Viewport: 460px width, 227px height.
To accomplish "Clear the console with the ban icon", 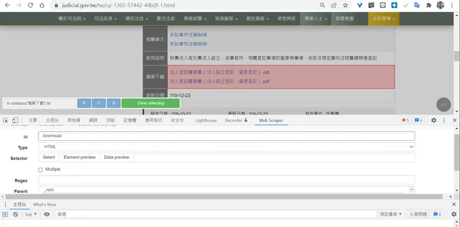I will coord(16,215).
